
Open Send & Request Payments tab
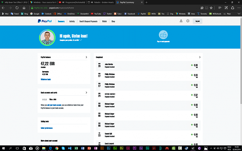pos(88,21)
